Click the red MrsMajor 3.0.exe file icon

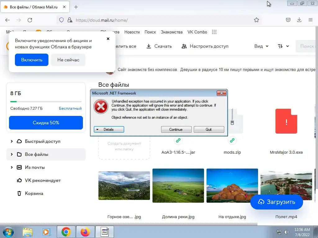click(x=286, y=121)
